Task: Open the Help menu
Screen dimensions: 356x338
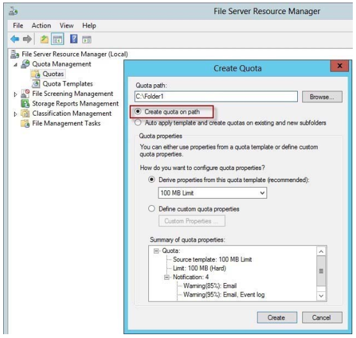Action: coord(89,26)
